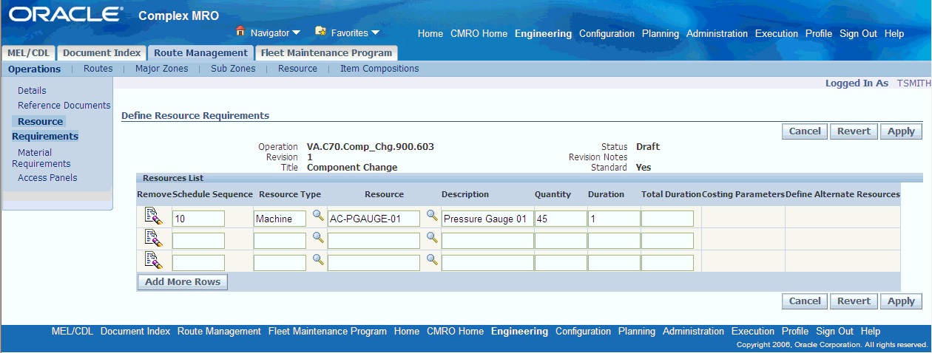Switch to the Document Index tab

point(101,52)
